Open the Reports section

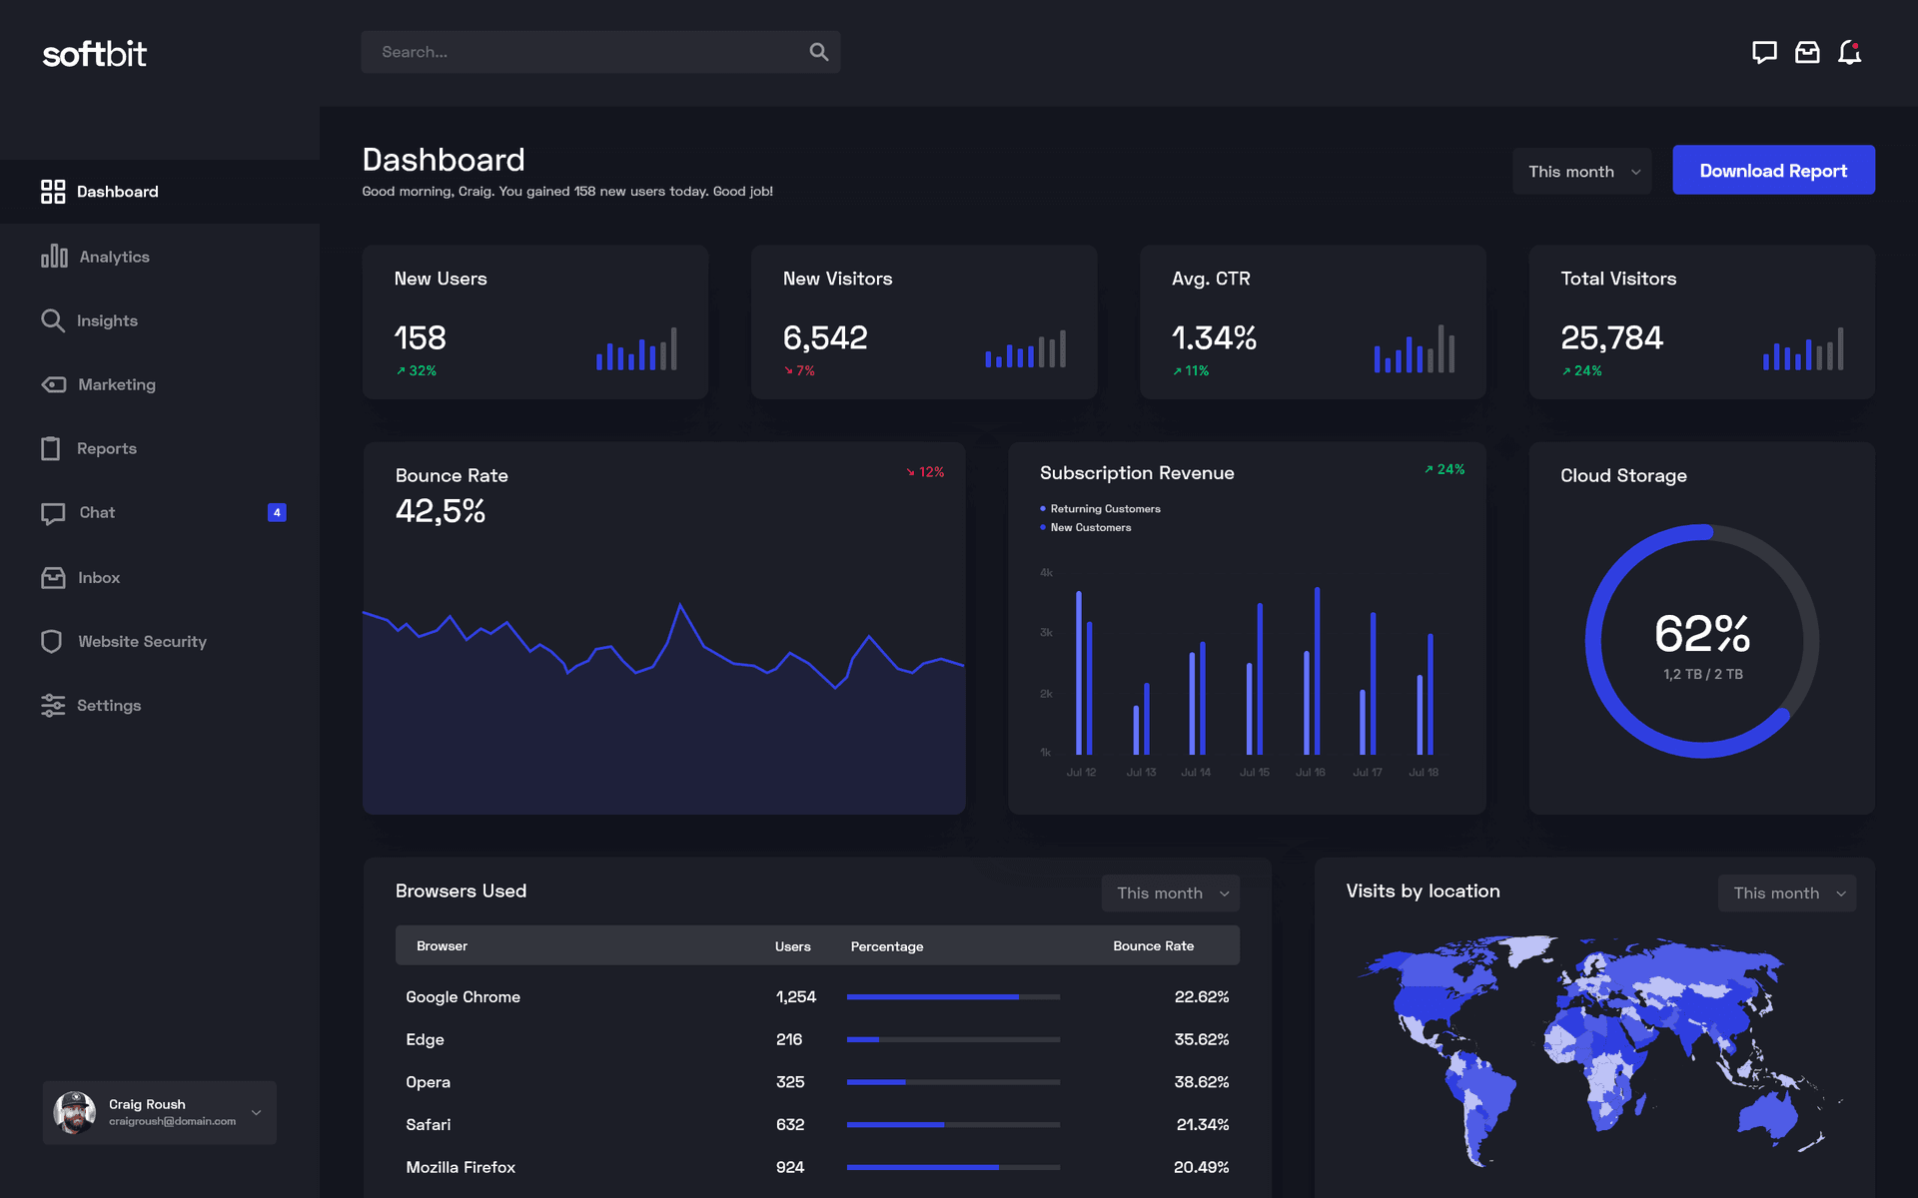(106, 448)
